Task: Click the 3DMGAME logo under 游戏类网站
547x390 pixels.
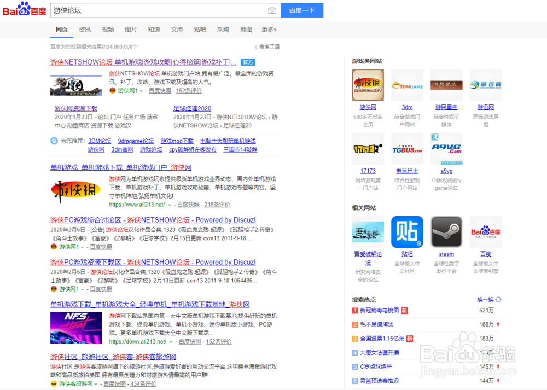Action: pos(407,85)
